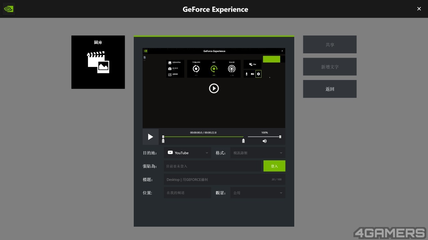Click the YouTube logo icon in destination
The height and width of the screenshot is (240, 428).
click(x=170, y=152)
